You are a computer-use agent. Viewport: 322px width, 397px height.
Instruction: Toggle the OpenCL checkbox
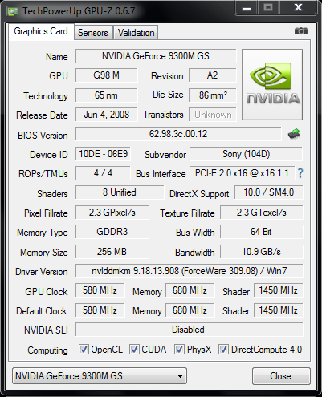click(x=84, y=349)
